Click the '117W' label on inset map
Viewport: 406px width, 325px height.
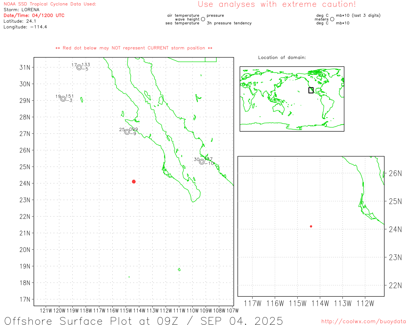click(x=252, y=303)
